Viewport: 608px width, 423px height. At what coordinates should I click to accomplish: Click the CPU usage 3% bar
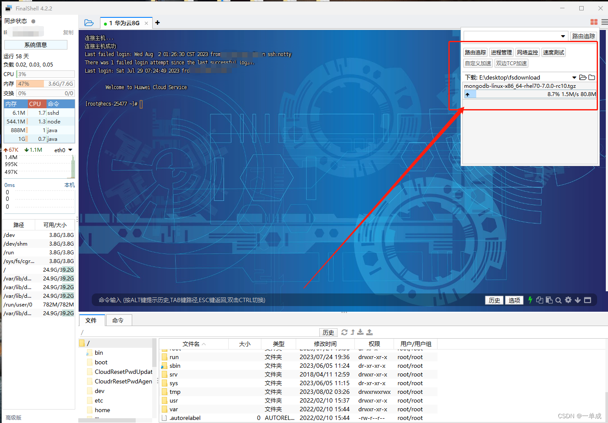point(45,74)
